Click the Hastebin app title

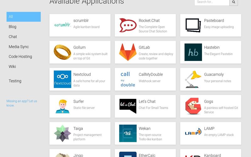tap(212, 47)
